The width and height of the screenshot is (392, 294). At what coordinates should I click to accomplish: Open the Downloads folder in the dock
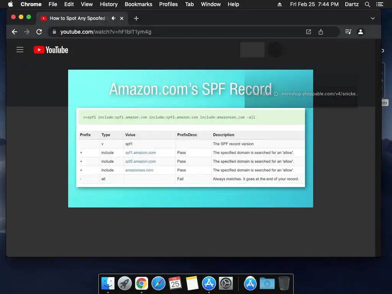267,284
